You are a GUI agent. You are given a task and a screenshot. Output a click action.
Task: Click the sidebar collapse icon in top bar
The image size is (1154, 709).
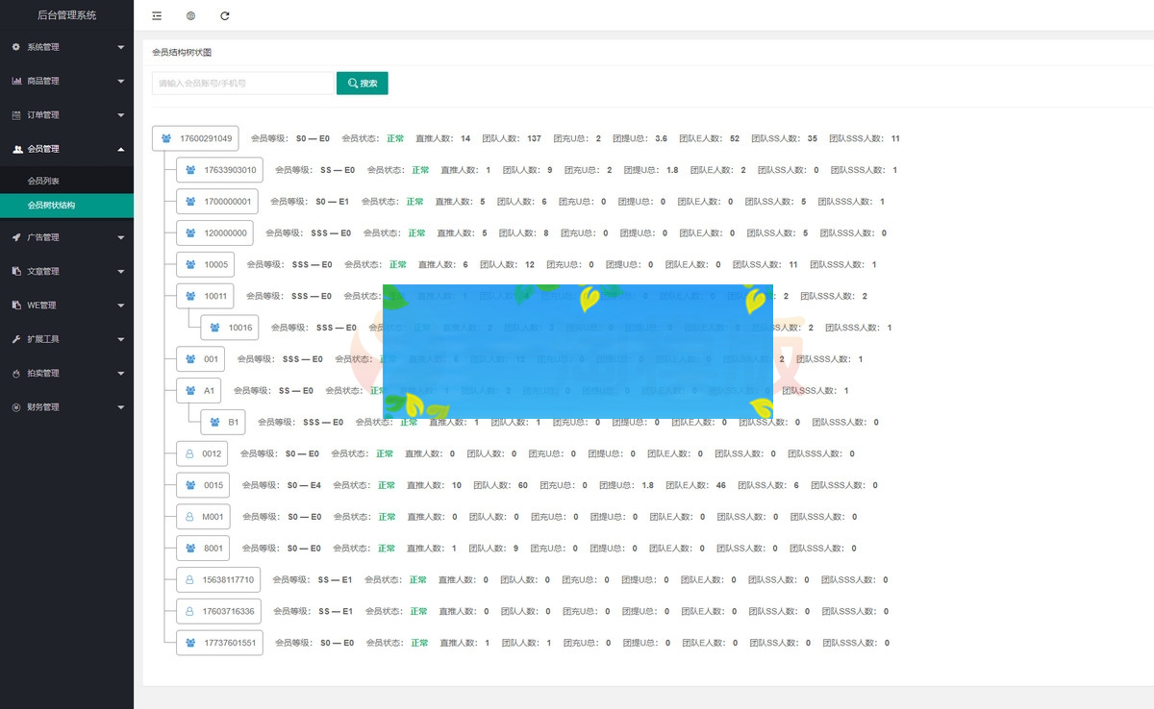coord(157,15)
